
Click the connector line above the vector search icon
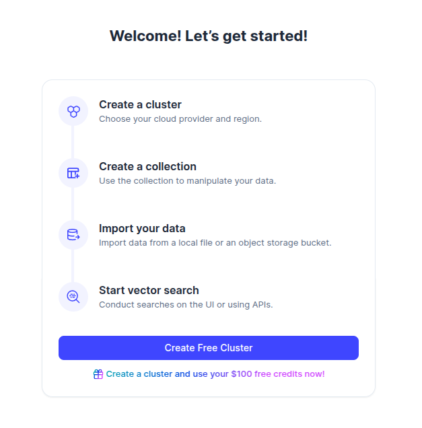click(73, 266)
